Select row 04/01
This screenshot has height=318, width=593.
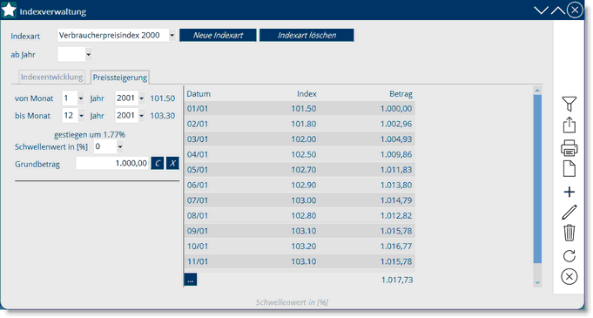pos(300,154)
